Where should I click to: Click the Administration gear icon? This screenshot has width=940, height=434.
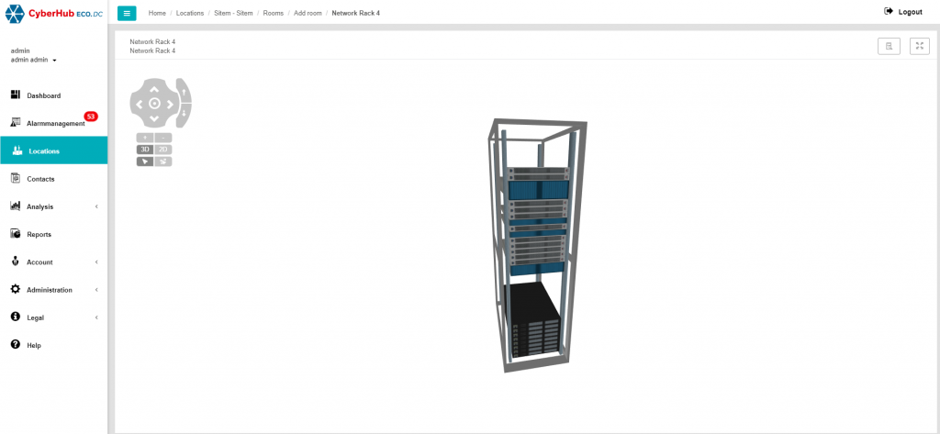click(16, 289)
